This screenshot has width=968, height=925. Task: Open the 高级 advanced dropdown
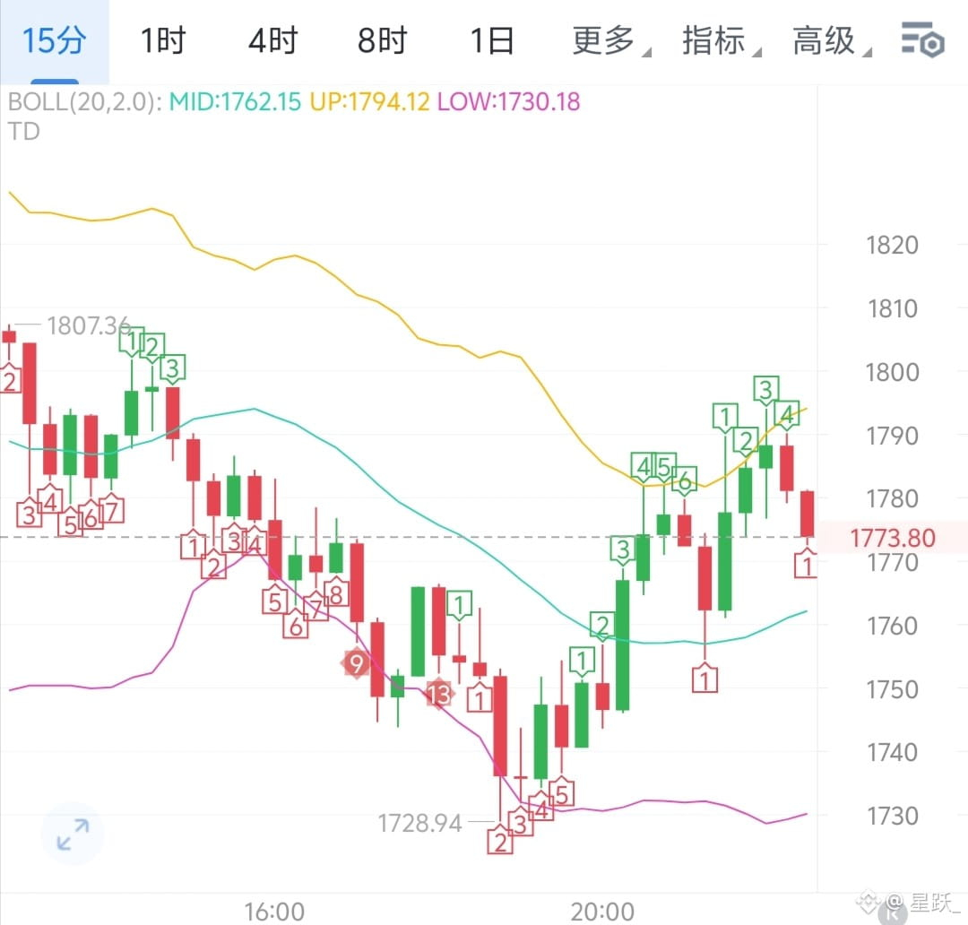(x=832, y=41)
